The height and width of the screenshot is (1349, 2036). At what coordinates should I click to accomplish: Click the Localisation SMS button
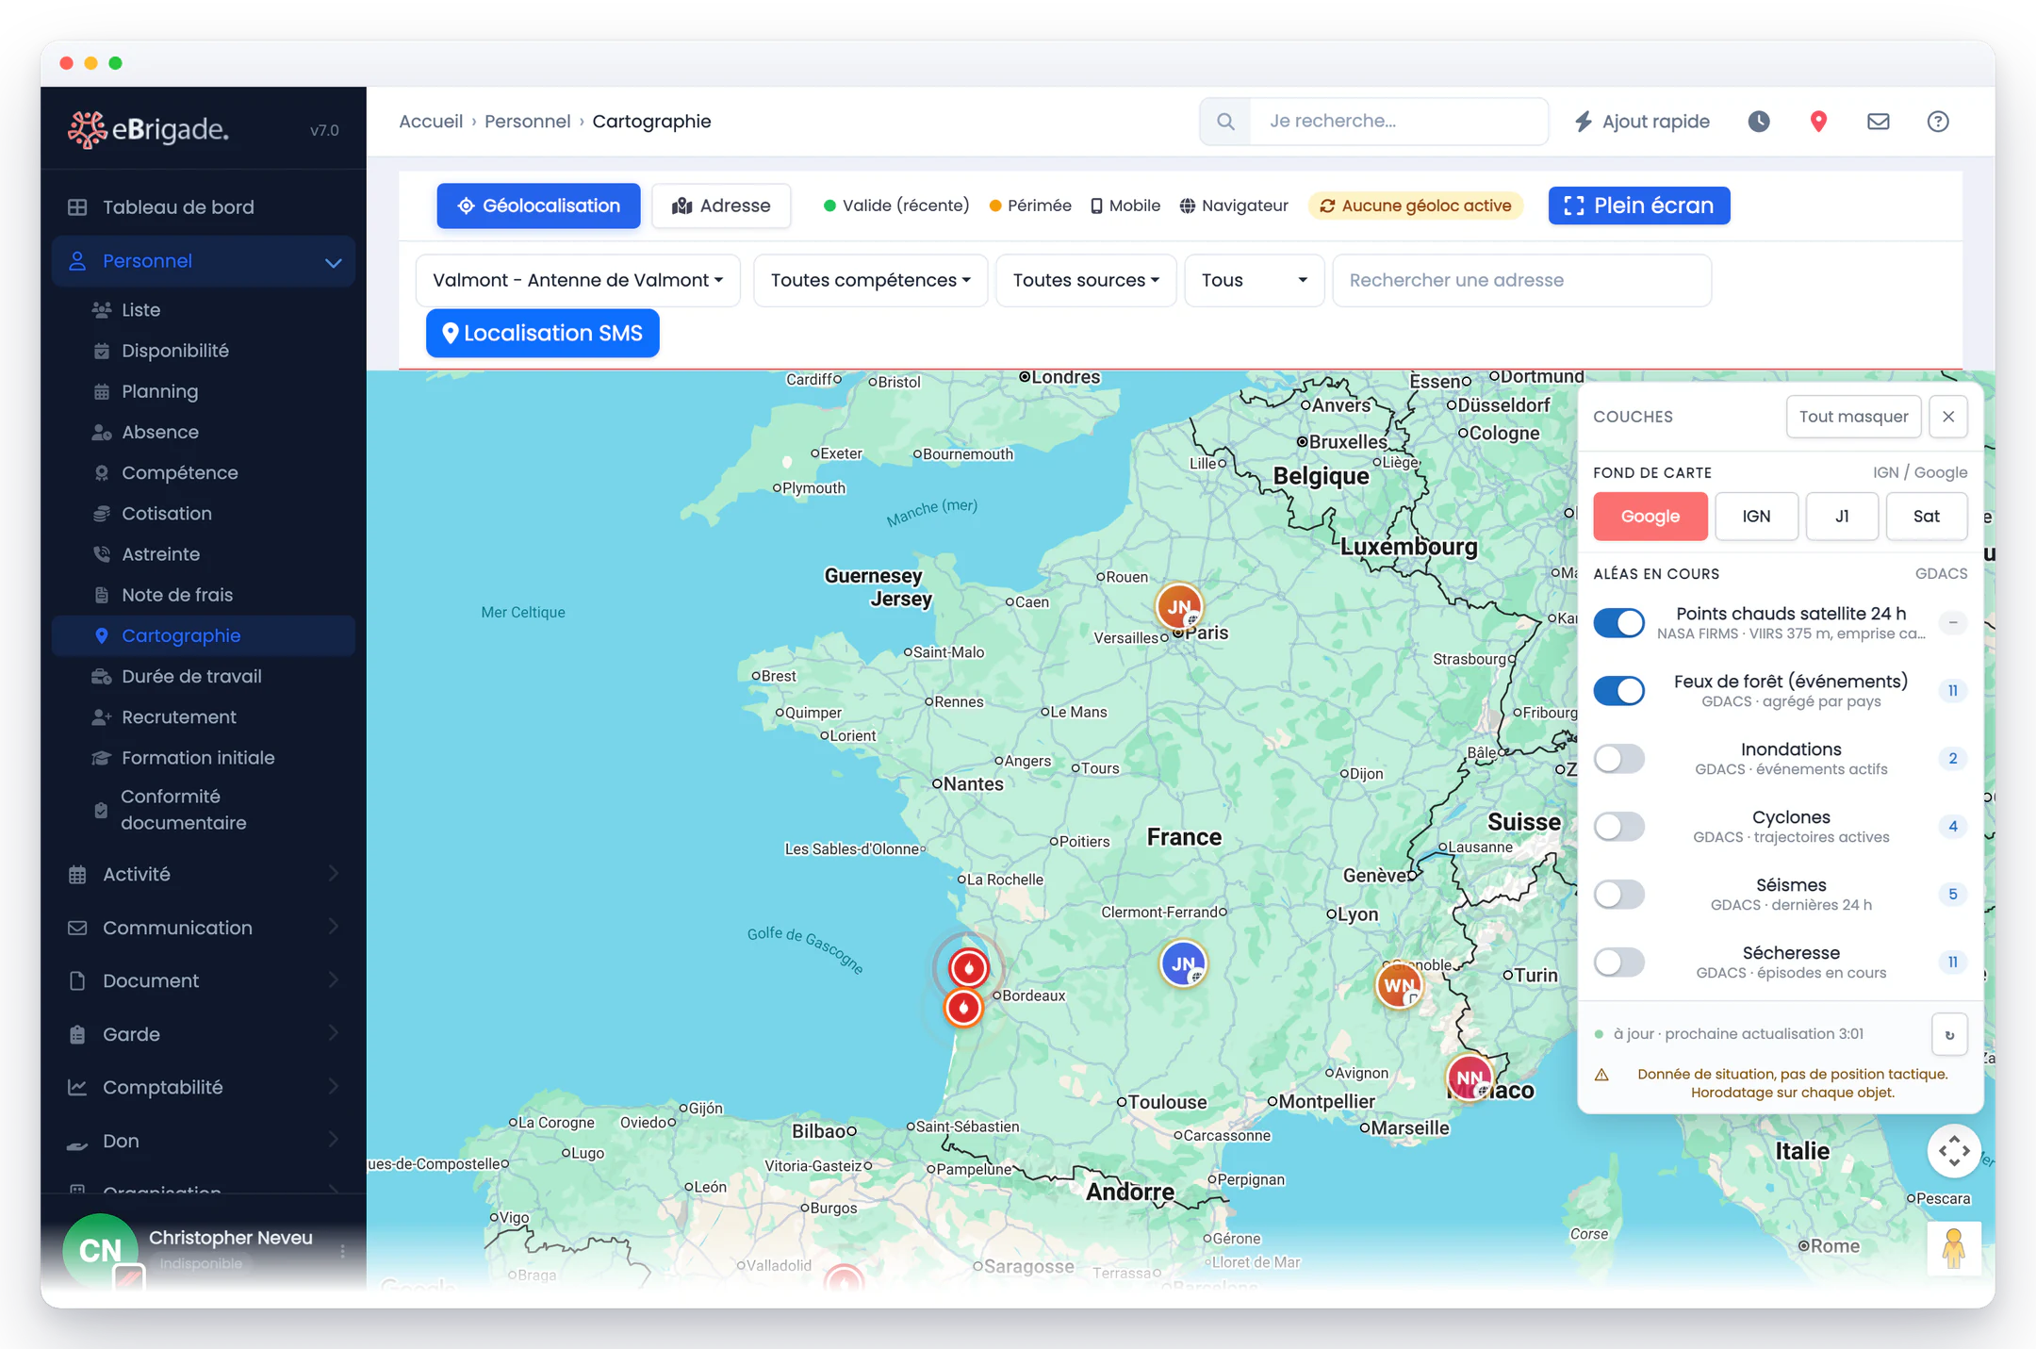tap(542, 334)
